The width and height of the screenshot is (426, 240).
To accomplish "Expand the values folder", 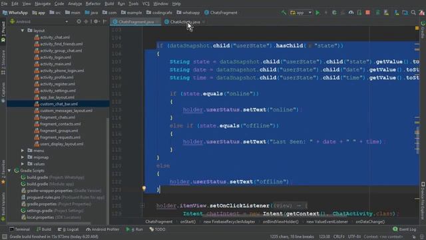I will pos(23,164).
